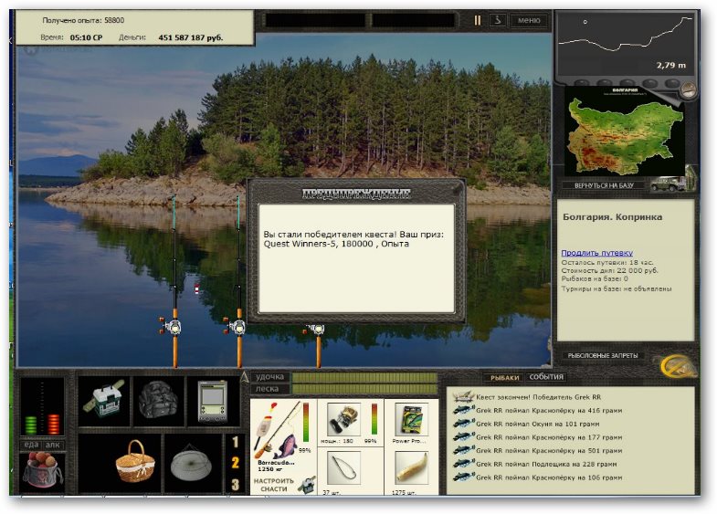Open НАСТРОИТЬ СНАСТИ tackle setup
This screenshot has height=514, width=717.
click(274, 485)
